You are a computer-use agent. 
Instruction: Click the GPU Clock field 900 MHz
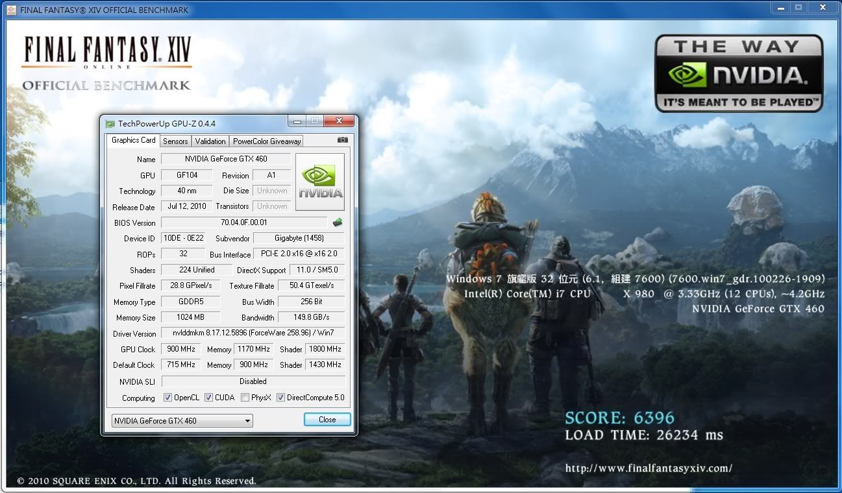coord(180,349)
